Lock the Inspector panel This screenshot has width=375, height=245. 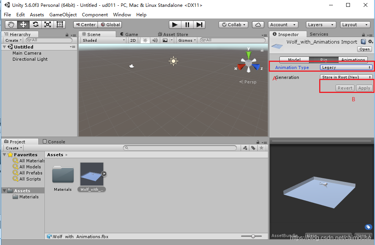point(363,35)
